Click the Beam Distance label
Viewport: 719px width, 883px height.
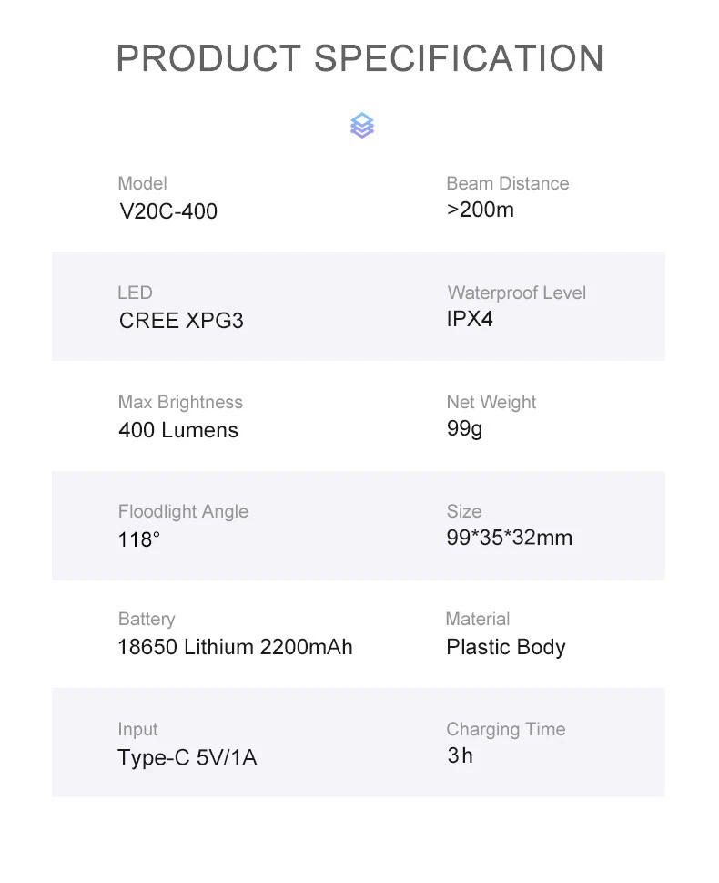click(x=507, y=183)
